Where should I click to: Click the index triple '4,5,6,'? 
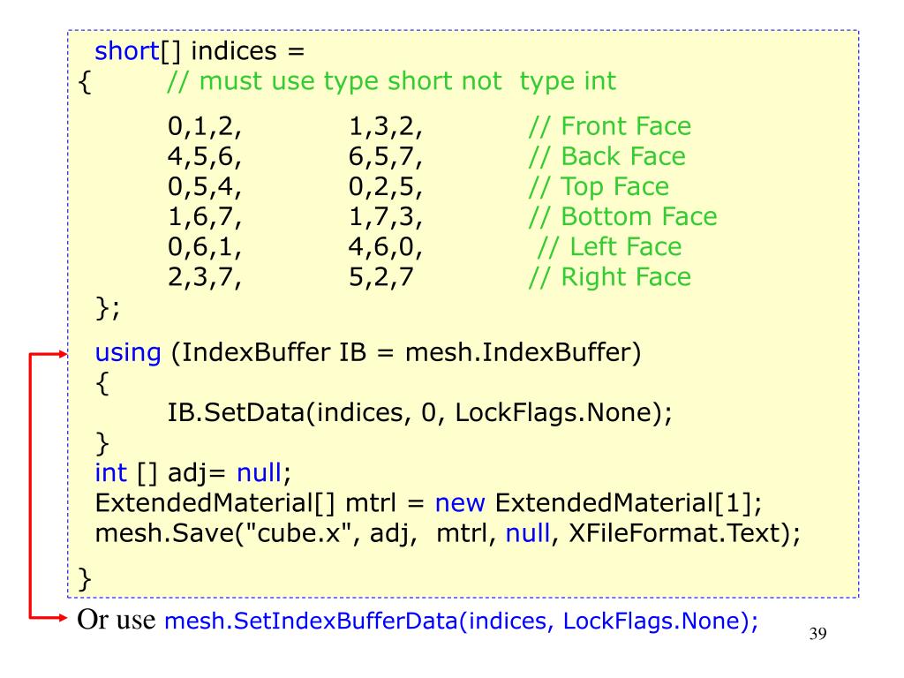[205, 156]
